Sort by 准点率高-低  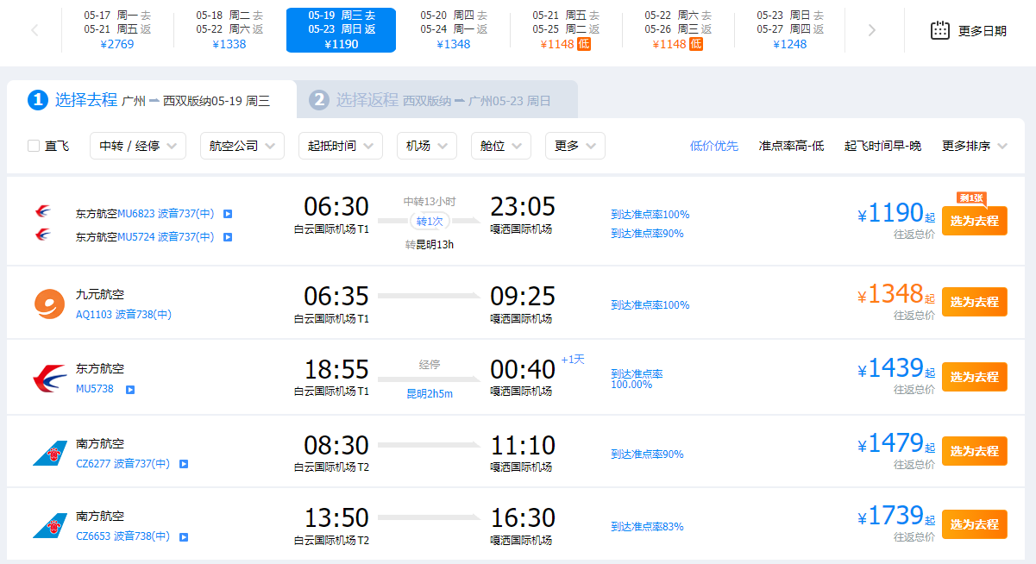click(x=791, y=146)
